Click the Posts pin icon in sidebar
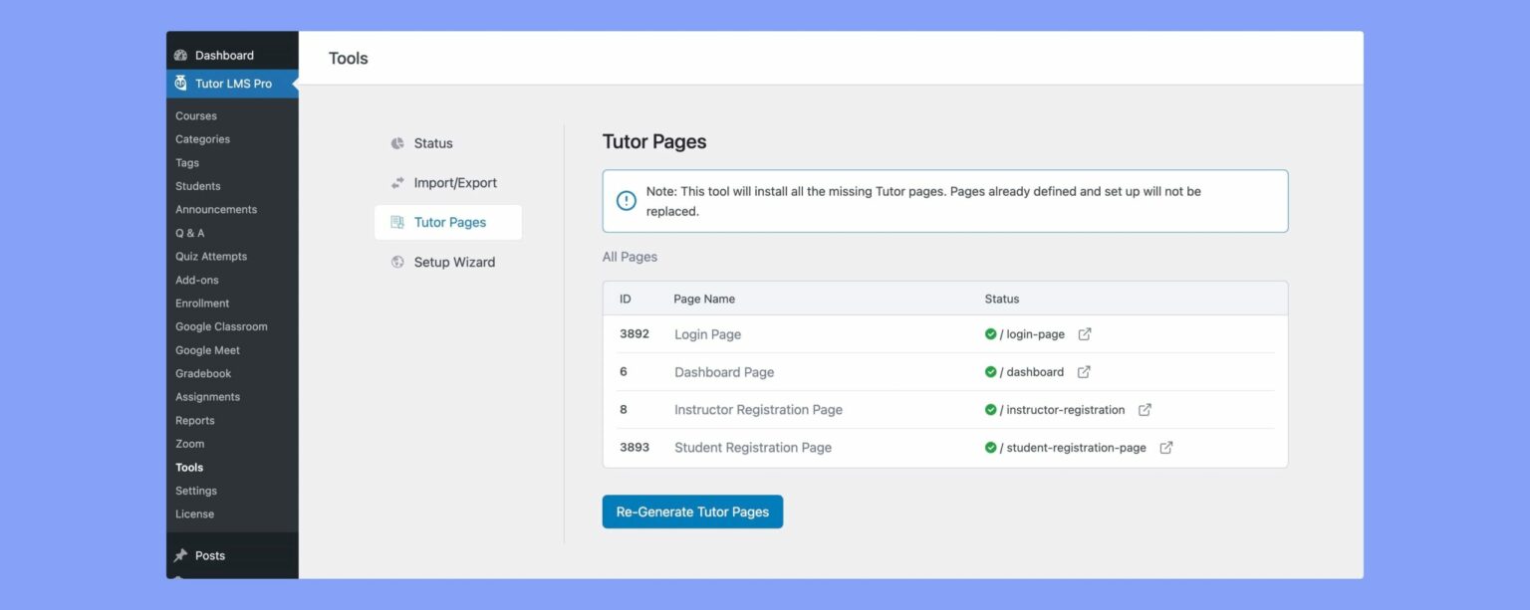1530x610 pixels. coord(181,555)
